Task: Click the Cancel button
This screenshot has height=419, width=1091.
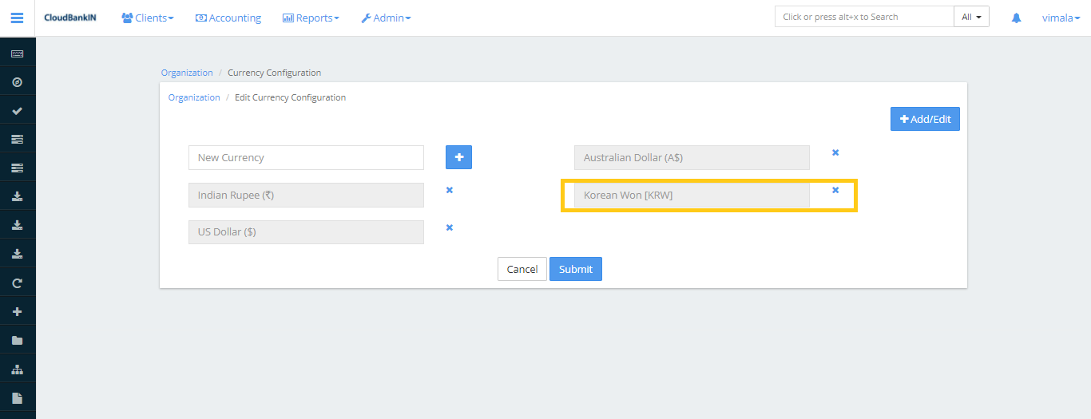Action: 522,269
